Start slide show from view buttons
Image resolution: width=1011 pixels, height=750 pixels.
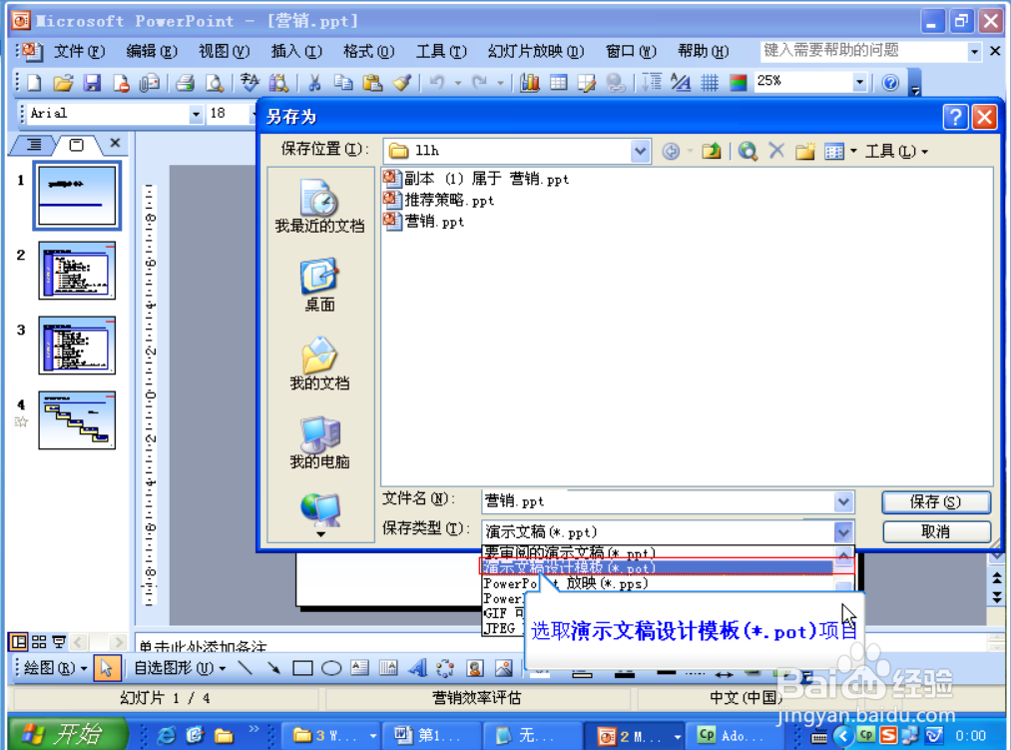point(59,642)
